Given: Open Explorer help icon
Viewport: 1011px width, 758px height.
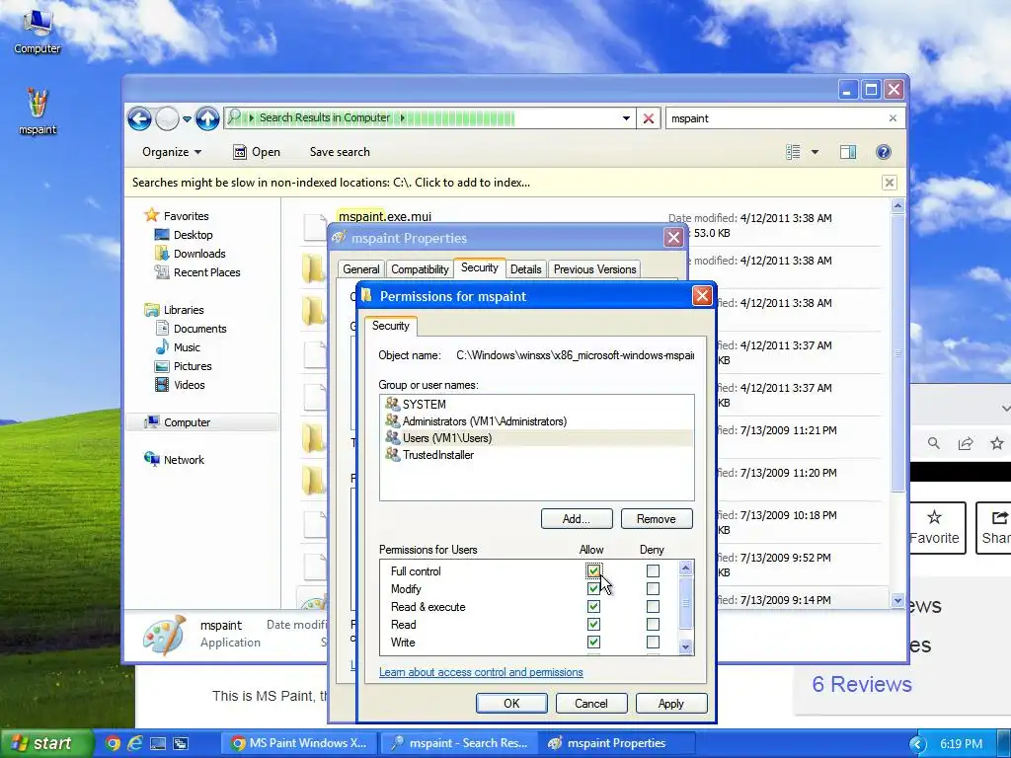Looking at the screenshot, I should (884, 152).
